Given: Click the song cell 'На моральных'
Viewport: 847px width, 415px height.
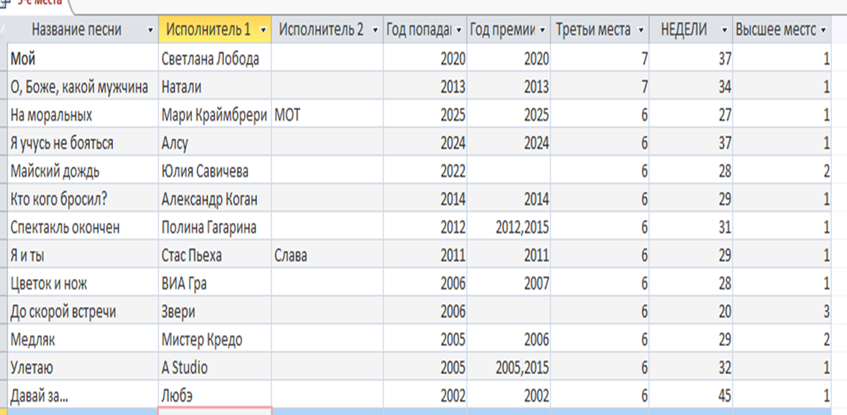Looking at the screenshot, I should coord(83,114).
